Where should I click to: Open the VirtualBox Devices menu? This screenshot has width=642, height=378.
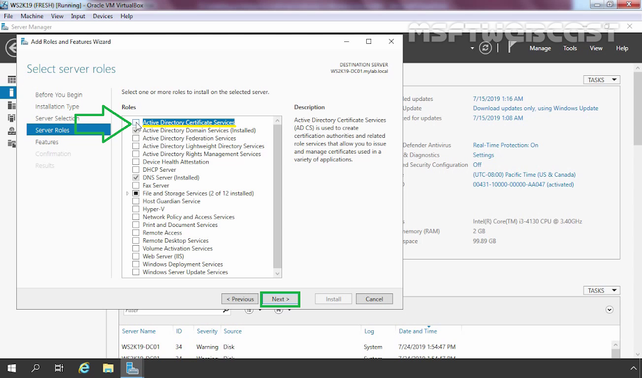[103, 16]
